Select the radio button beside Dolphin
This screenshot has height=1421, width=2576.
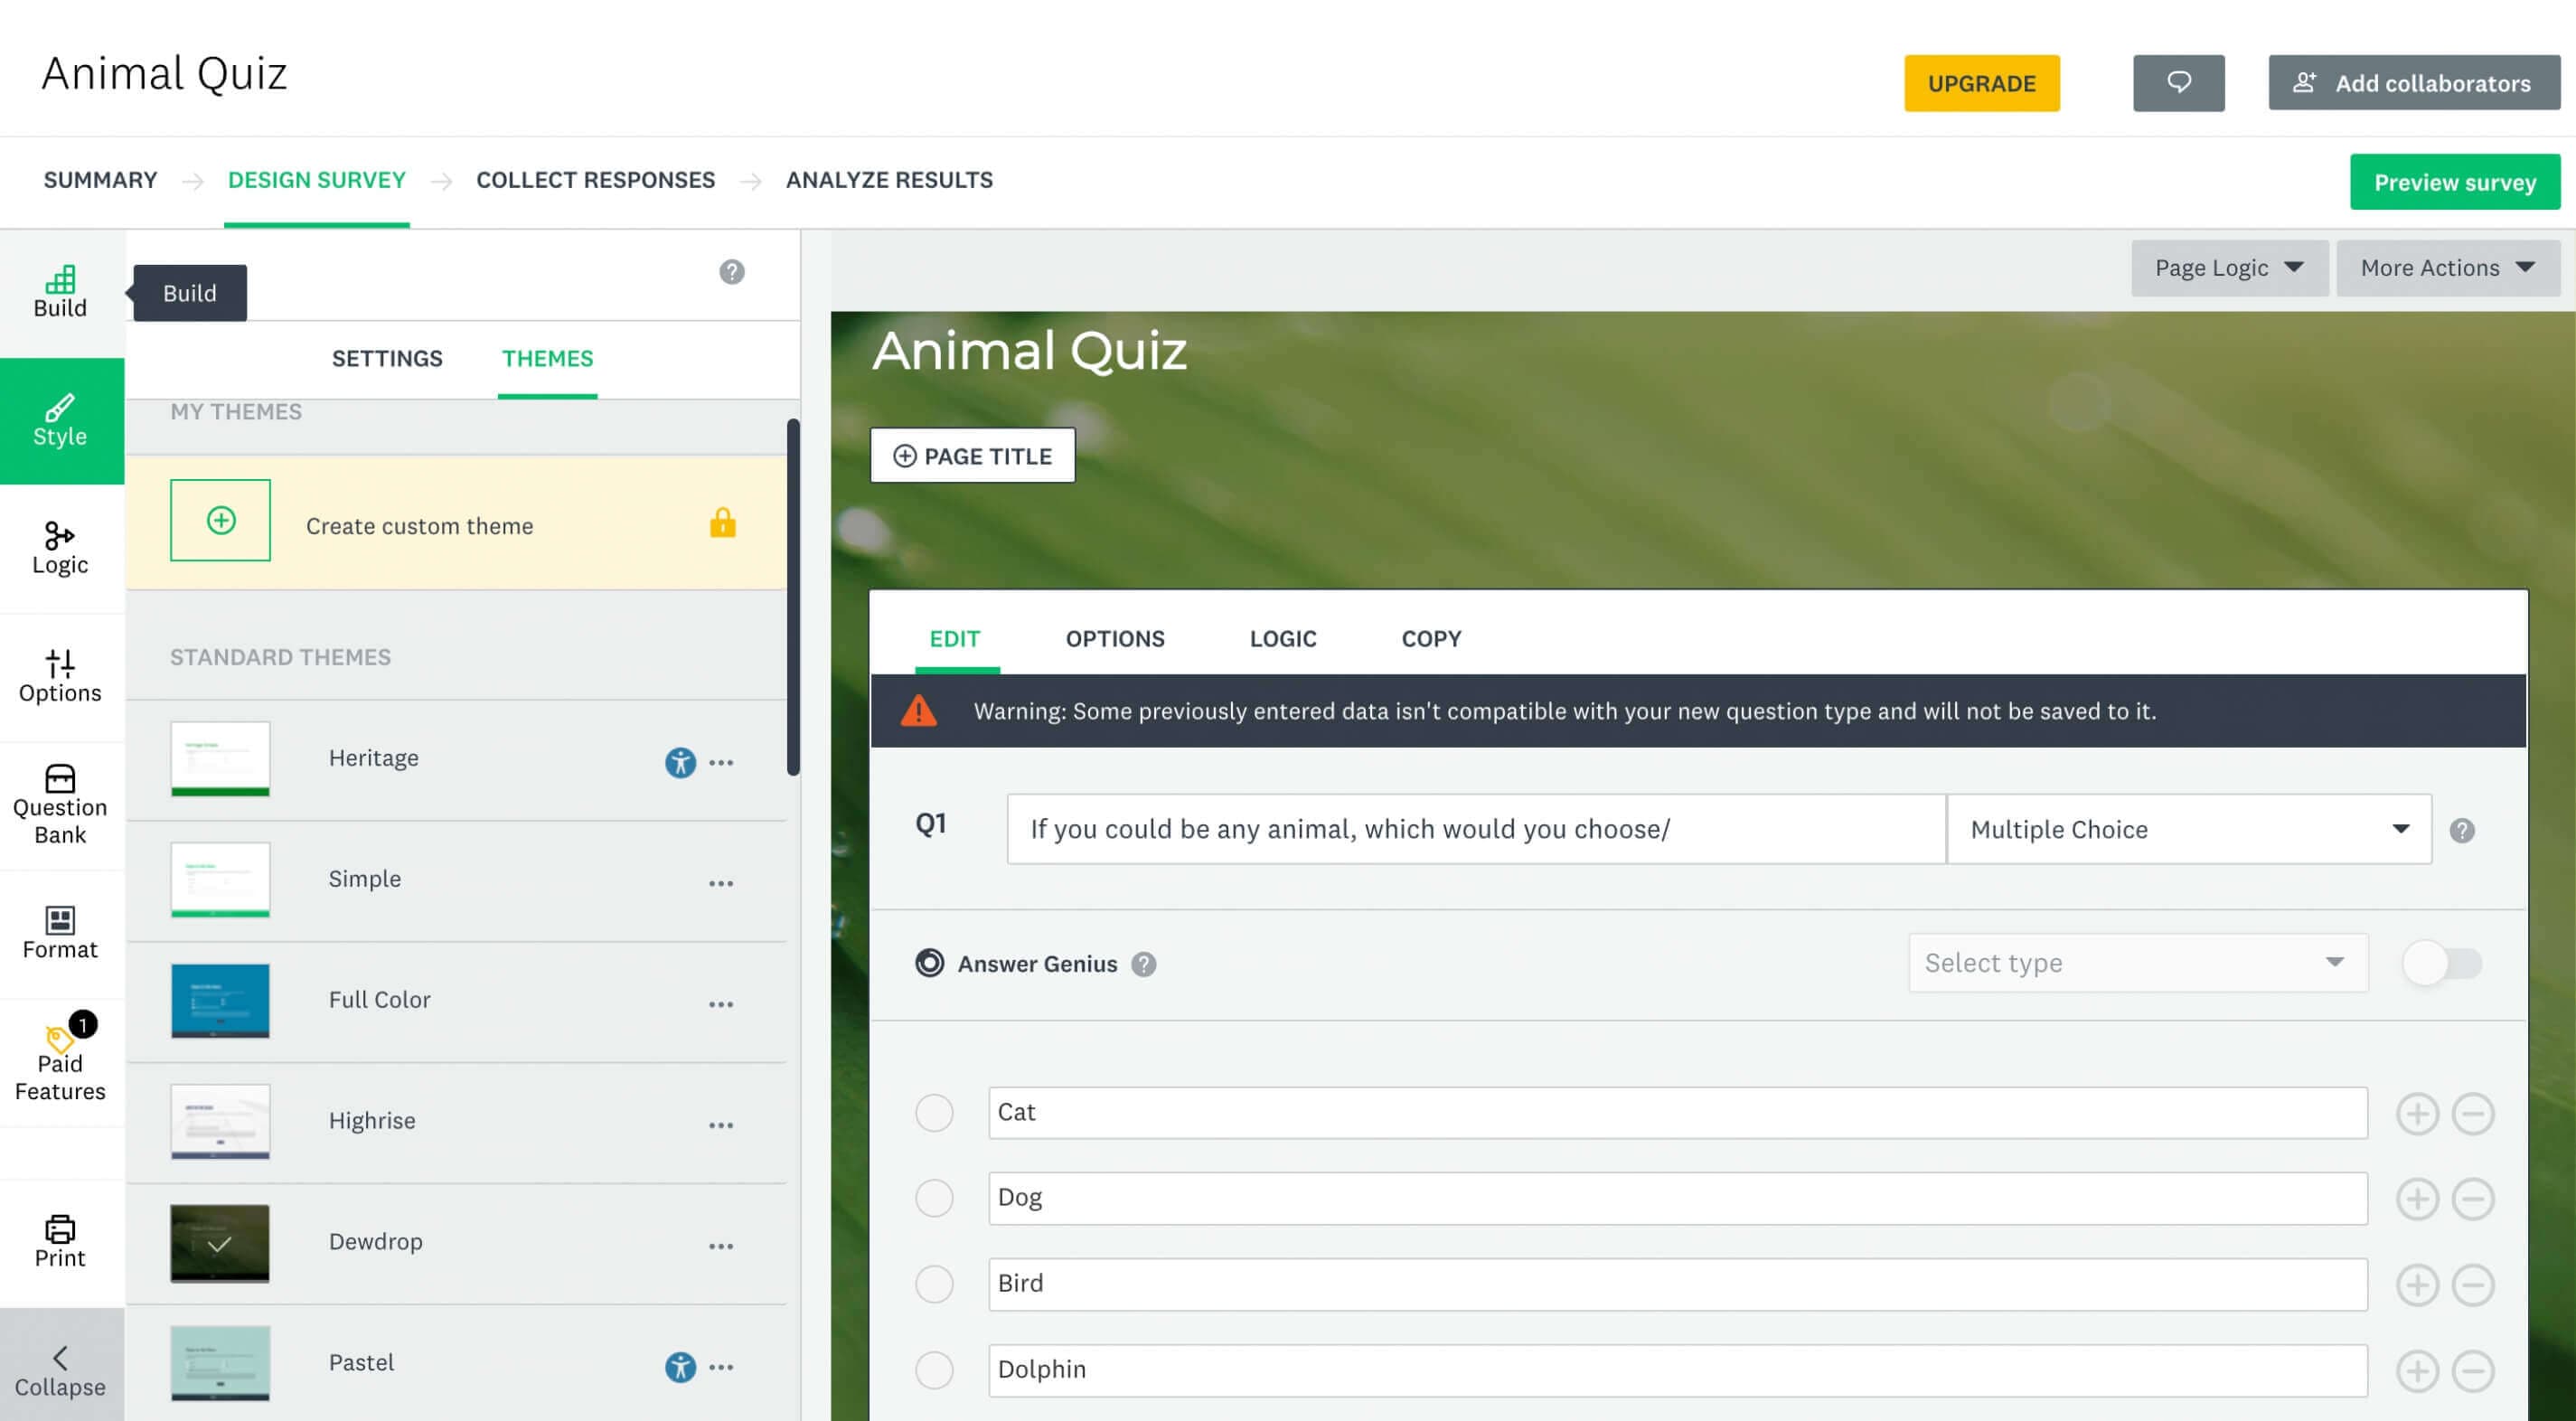pos(934,1369)
